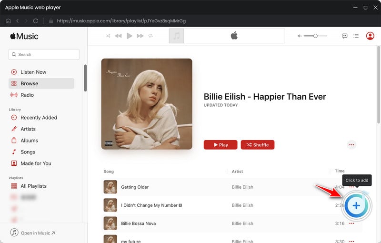Go back with the left arrow

tap(18, 21)
